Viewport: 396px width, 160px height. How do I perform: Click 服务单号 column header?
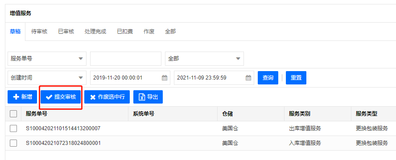37,114
